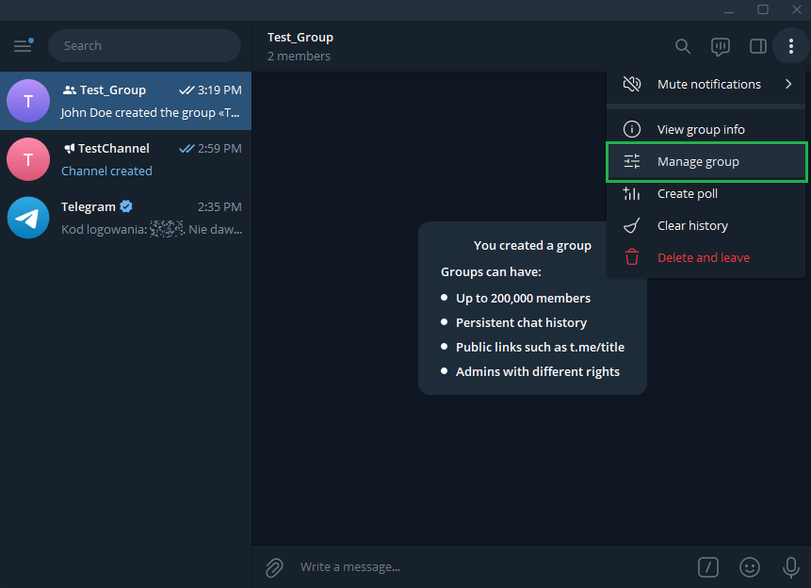
Task: Click 2:59 PM timestamp on TestChannel
Action: coord(219,149)
